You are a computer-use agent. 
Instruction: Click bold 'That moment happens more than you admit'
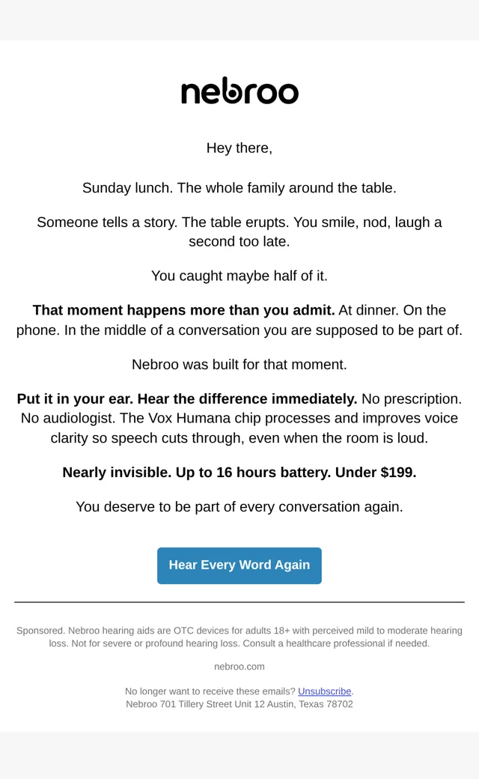(x=183, y=310)
